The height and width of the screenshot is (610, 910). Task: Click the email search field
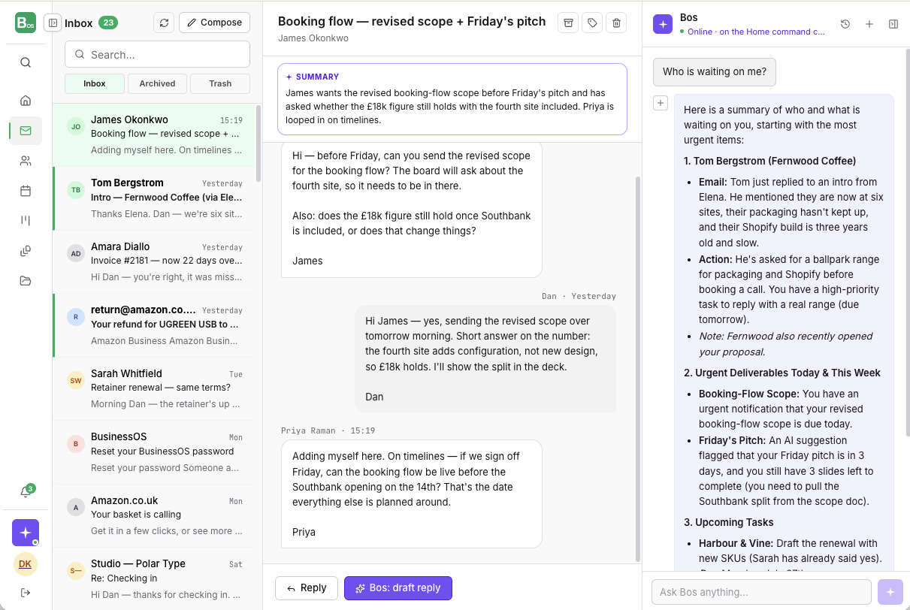(157, 54)
